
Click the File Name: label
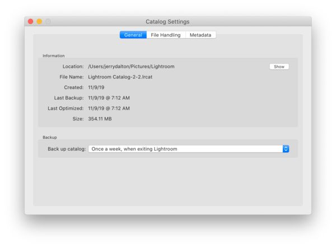pyautogui.click(x=72, y=77)
